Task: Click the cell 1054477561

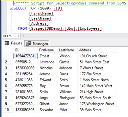Action: coord(25,56)
